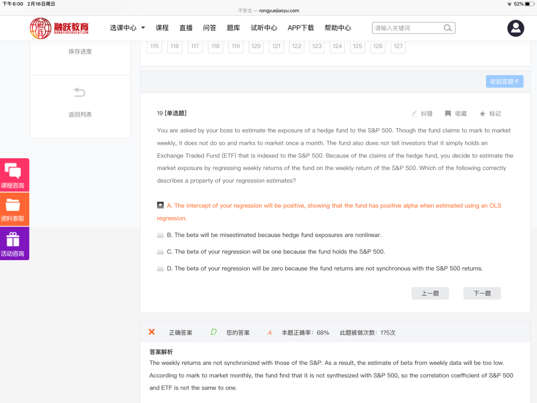Go to previous question 上一题
The height and width of the screenshot is (403, 537).
coord(430,293)
